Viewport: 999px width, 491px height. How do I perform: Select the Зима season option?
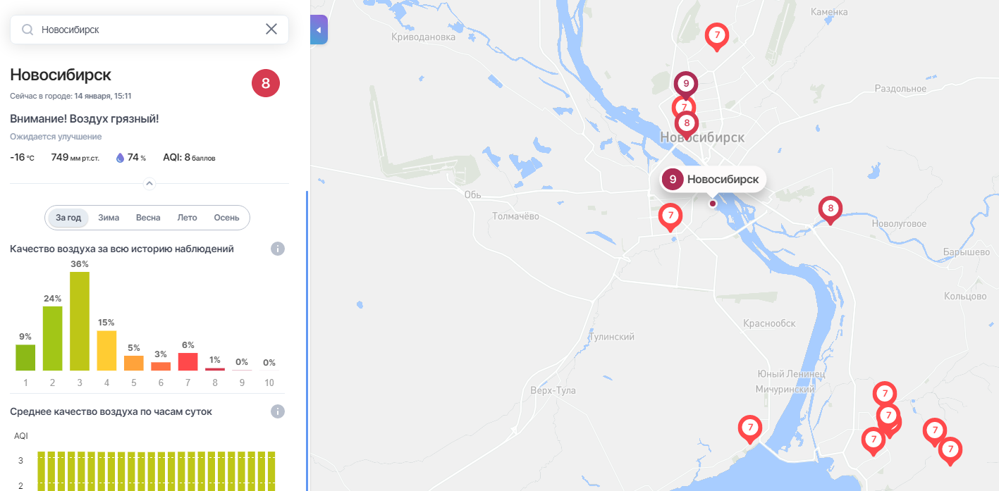pyautogui.click(x=109, y=218)
